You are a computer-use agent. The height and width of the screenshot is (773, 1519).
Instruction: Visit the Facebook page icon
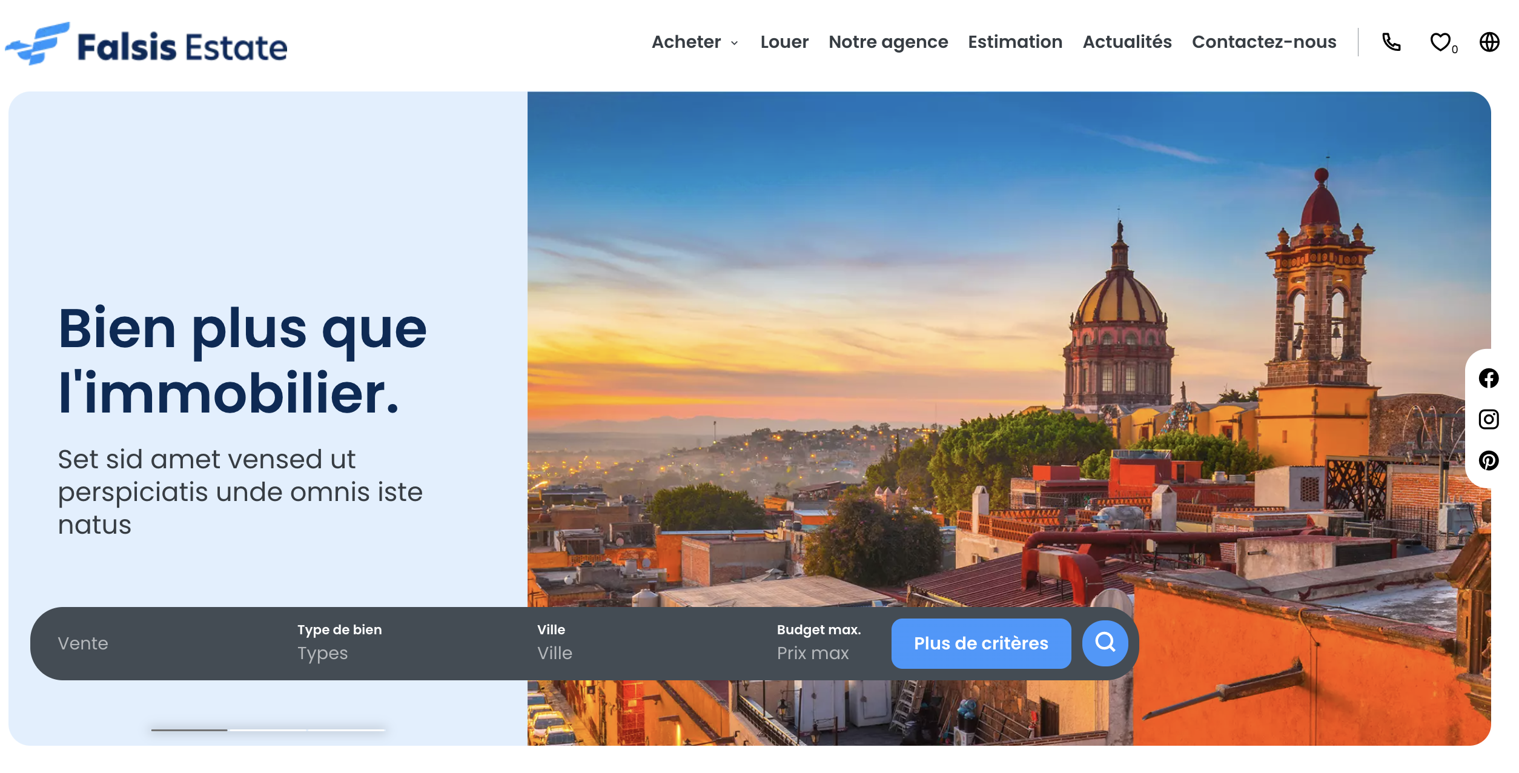click(1488, 378)
